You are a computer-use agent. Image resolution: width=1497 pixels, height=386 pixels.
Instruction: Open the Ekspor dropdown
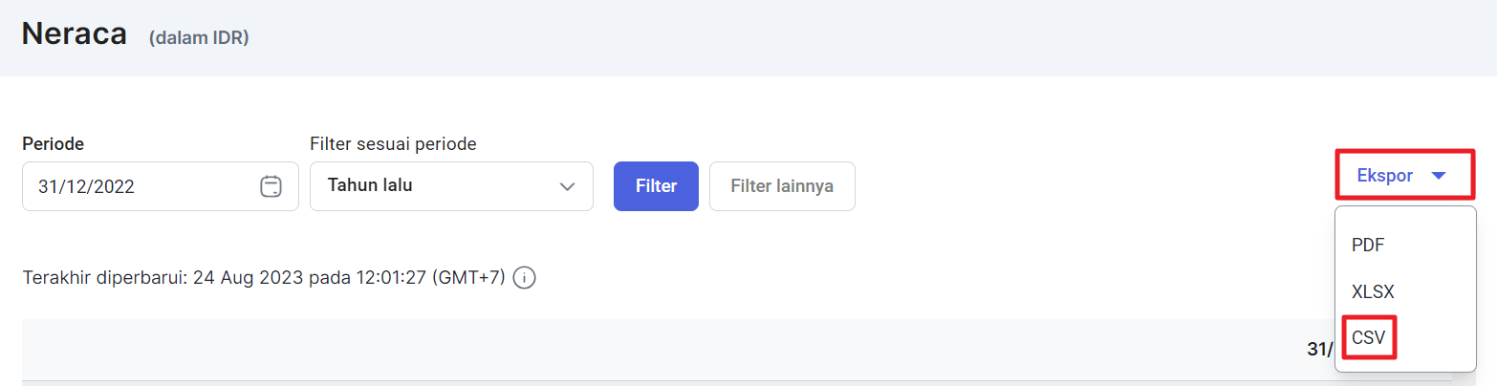click(x=1404, y=176)
